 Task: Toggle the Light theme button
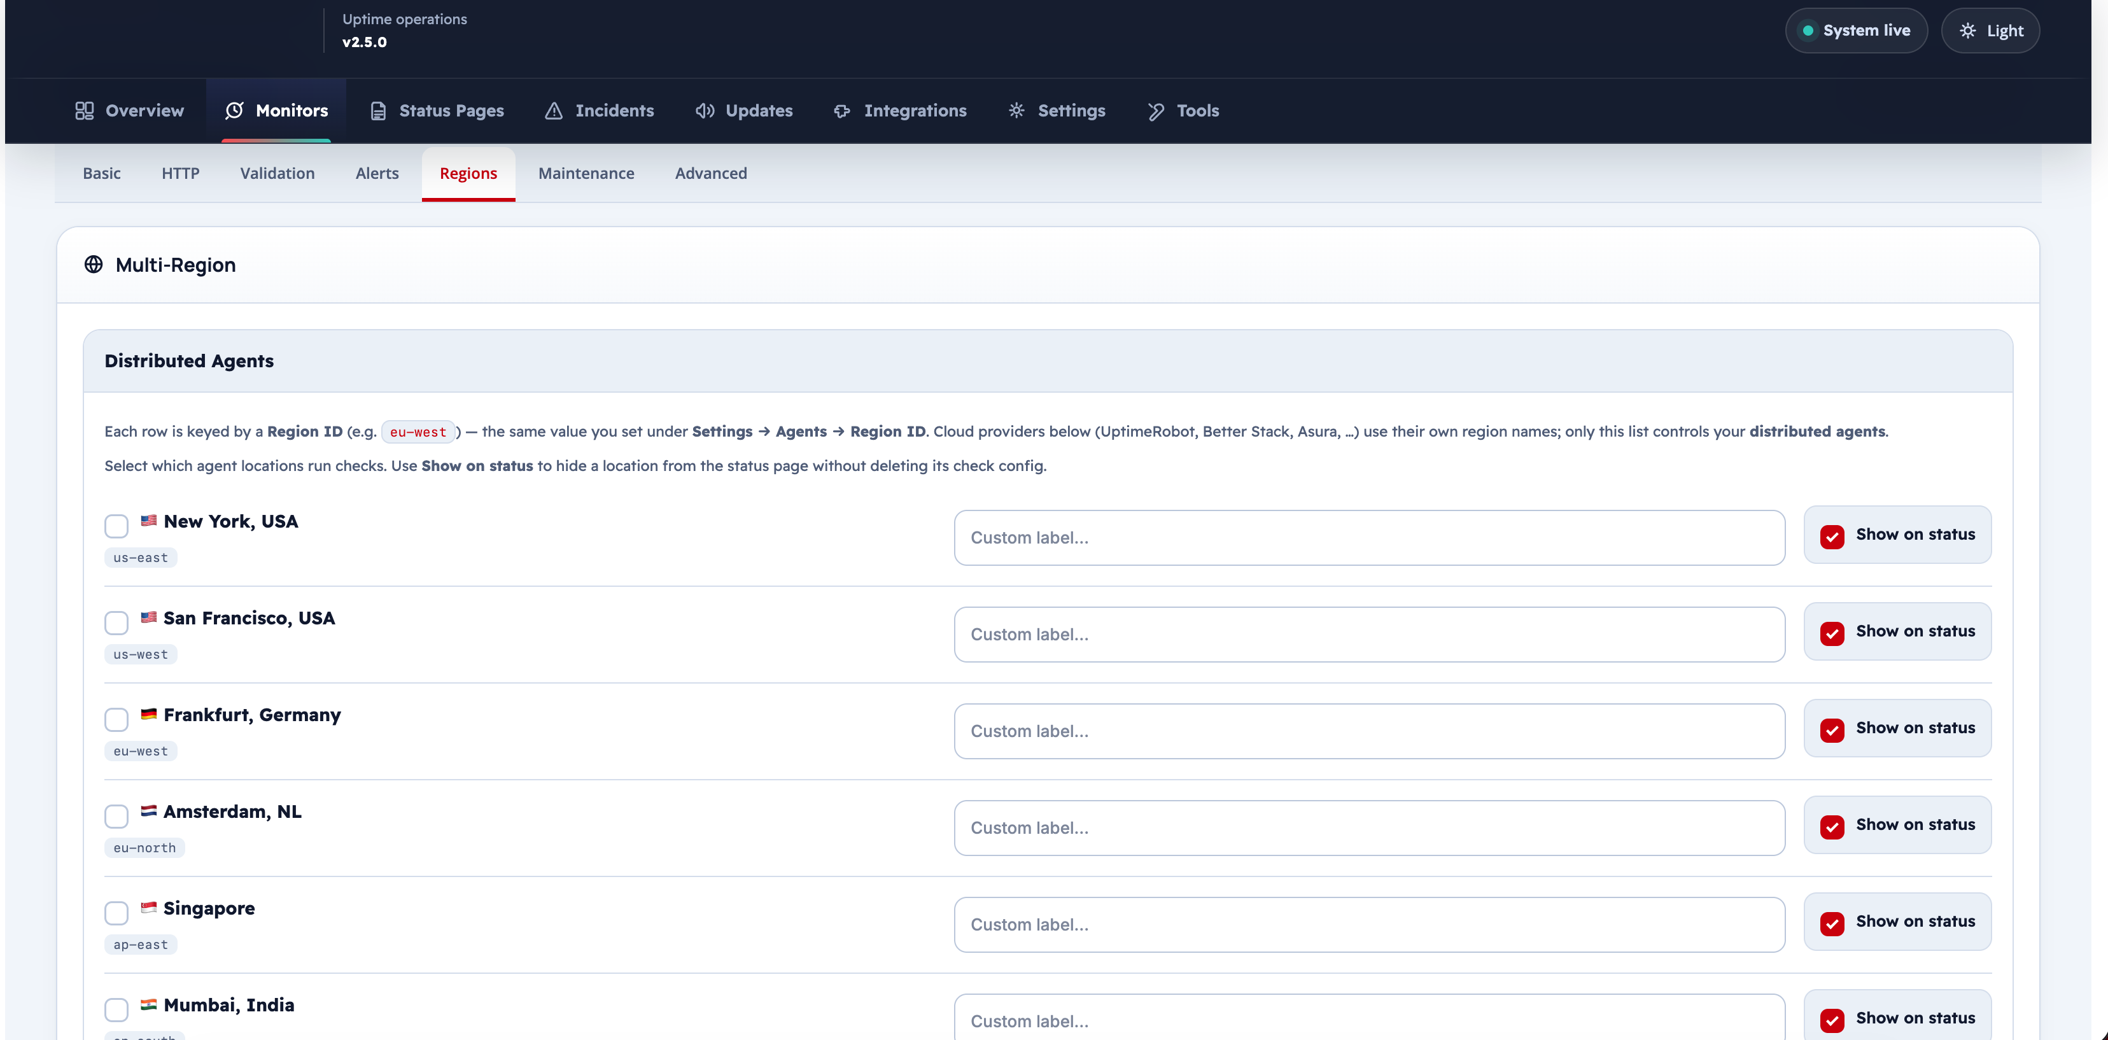1990,31
